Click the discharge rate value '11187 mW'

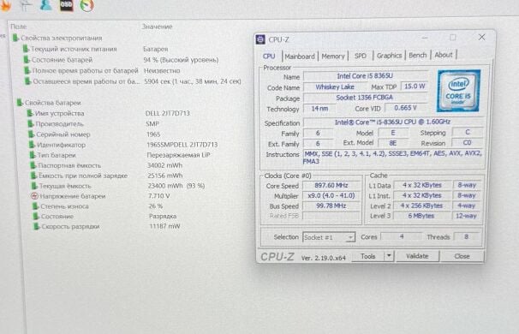tap(164, 226)
